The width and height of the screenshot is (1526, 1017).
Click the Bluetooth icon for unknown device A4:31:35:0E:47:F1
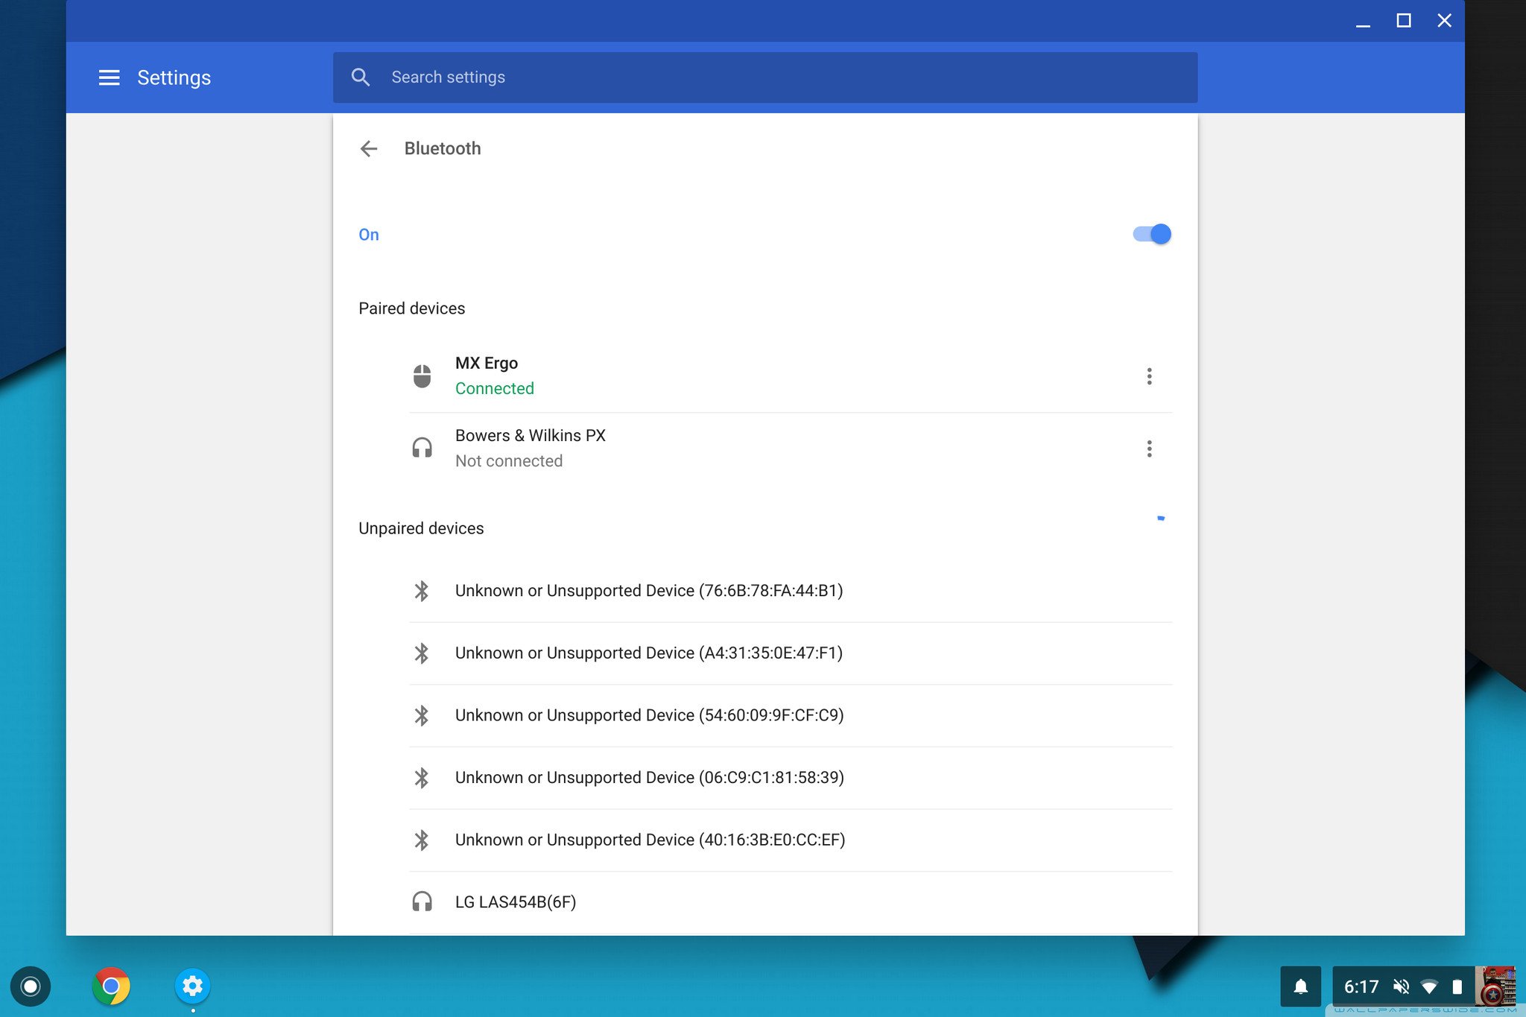point(420,653)
